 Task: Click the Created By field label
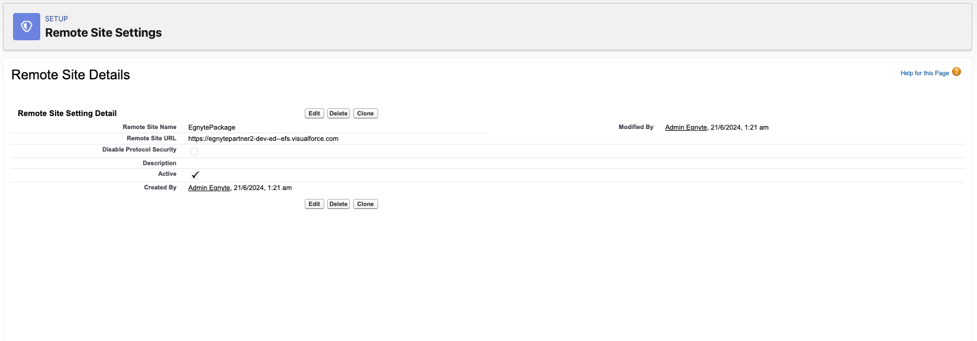[160, 188]
